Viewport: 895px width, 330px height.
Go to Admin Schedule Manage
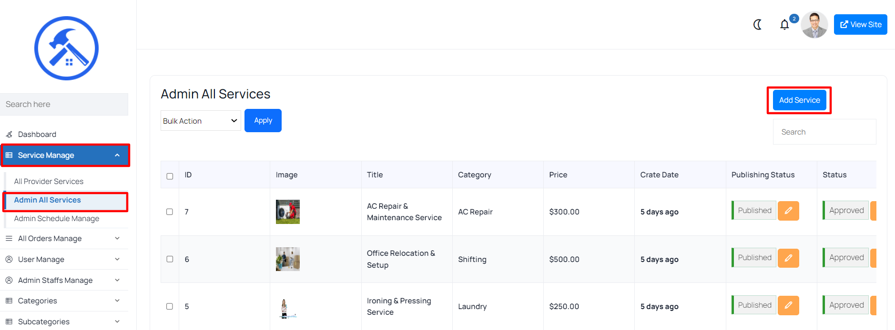coord(57,219)
